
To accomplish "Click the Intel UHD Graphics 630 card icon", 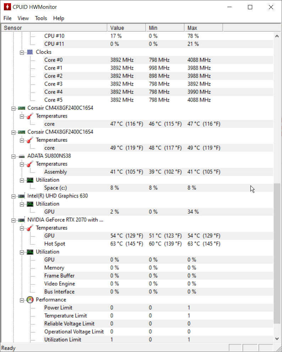I will (x=22, y=196).
